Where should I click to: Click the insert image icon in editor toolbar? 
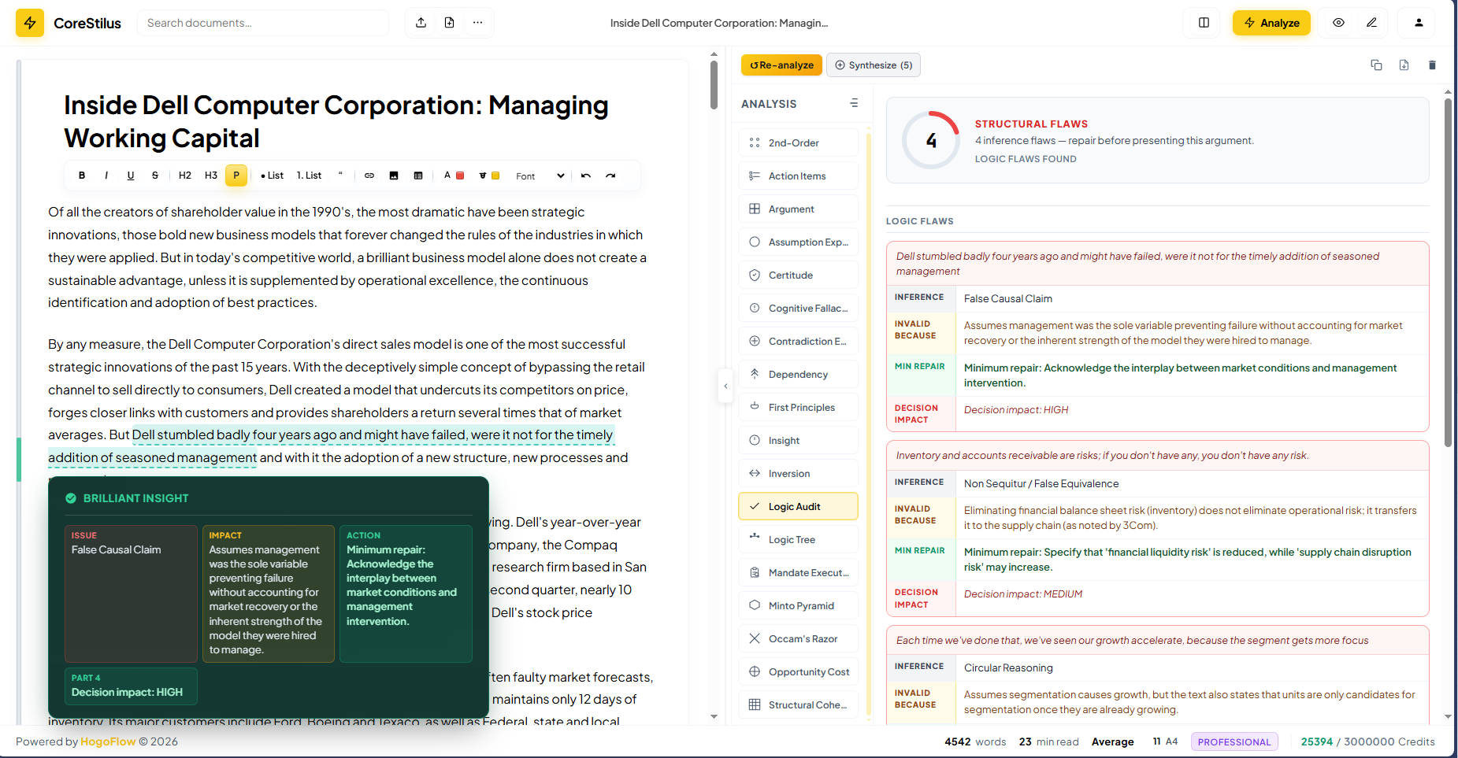(x=394, y=175)
